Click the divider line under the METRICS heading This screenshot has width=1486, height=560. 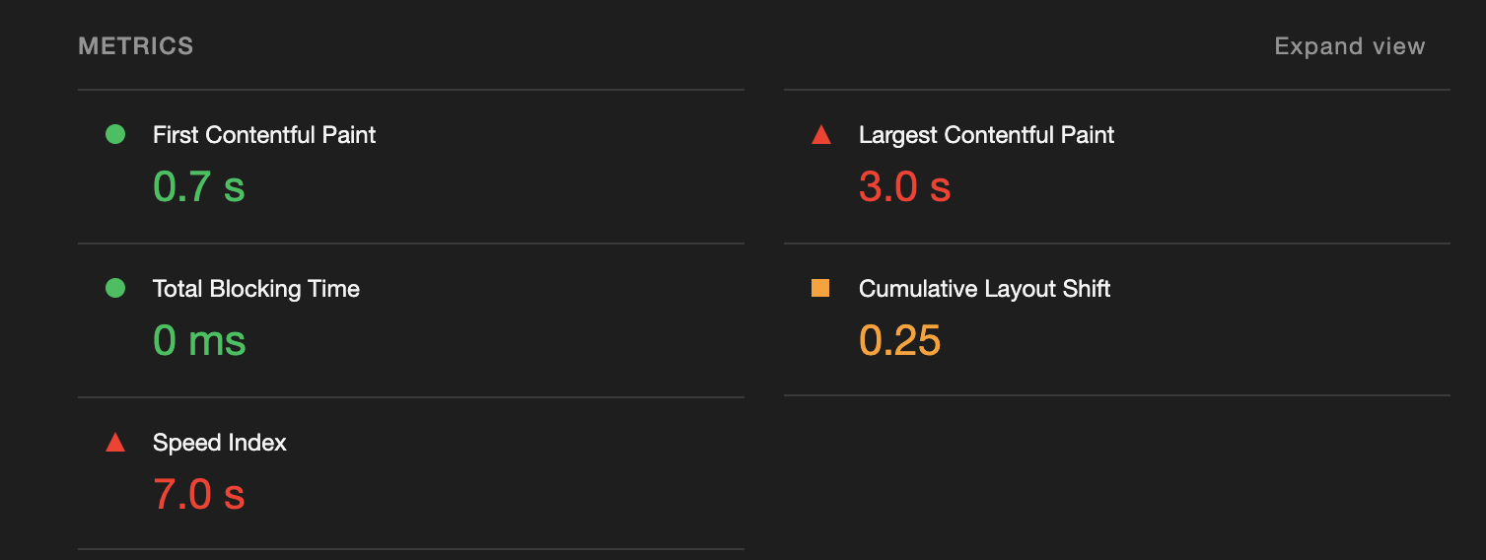click(x=410, y=90)
